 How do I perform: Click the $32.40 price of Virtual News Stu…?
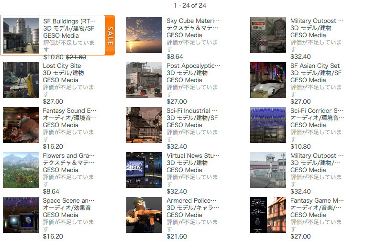click(x=177, y=191)
